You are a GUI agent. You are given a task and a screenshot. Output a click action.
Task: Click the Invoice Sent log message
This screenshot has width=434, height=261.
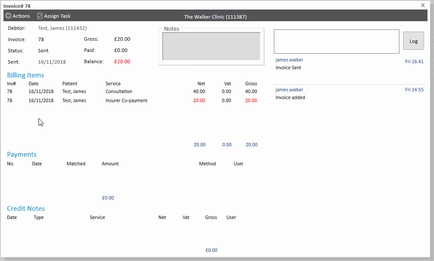coord(288,68)
